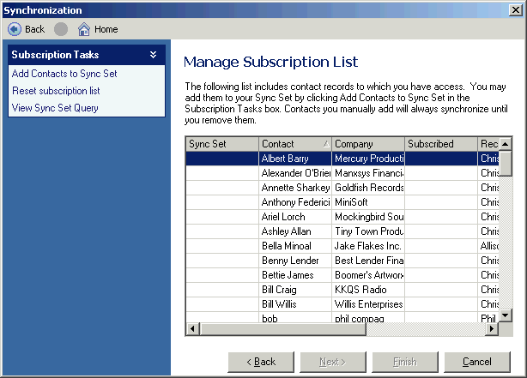
Task: Click the vertical scrollbar thumb
Action: [506, 164]
